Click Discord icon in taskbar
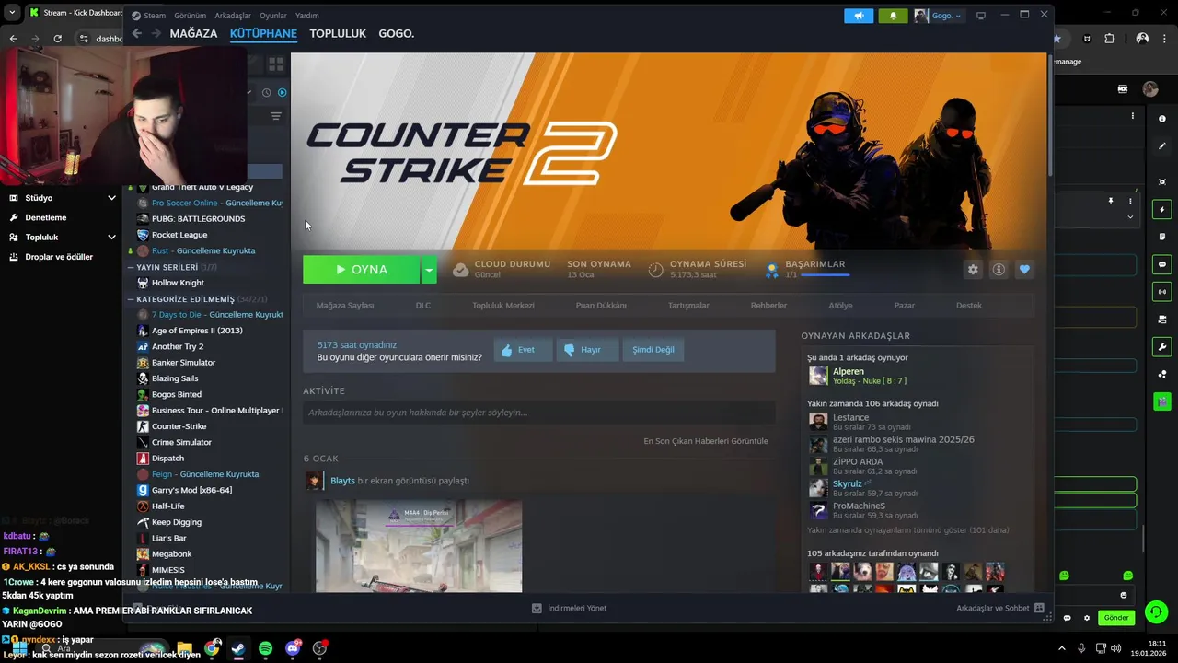Image resolution: width=1178 pixels, height=663 pixels. point(294,648)
